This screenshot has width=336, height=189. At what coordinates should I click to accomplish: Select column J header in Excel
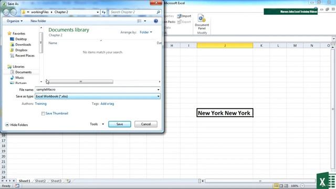(x=225, y=46)
